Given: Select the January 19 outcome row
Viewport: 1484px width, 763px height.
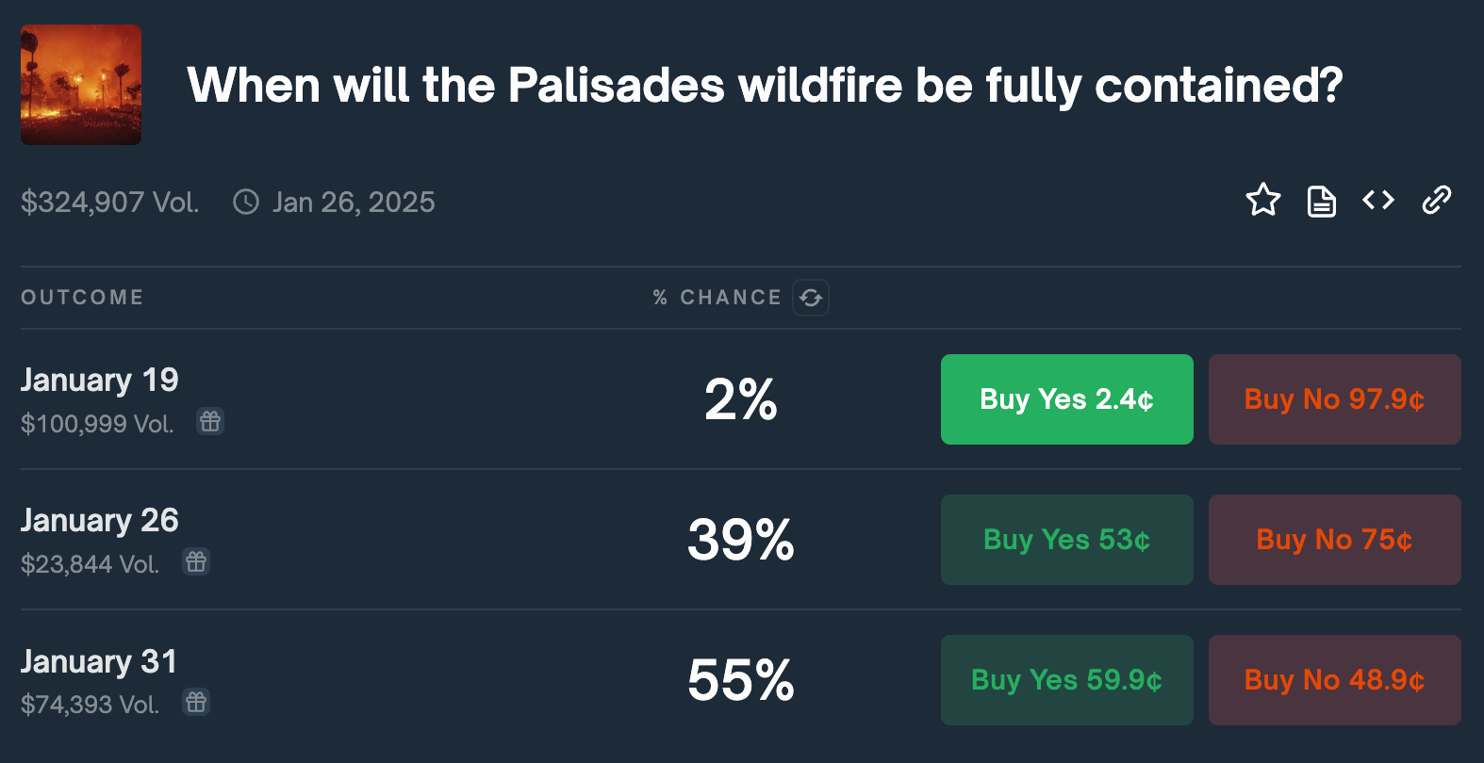Looking at the screenshot, I should pyautogui.click(x=99, y=380).
